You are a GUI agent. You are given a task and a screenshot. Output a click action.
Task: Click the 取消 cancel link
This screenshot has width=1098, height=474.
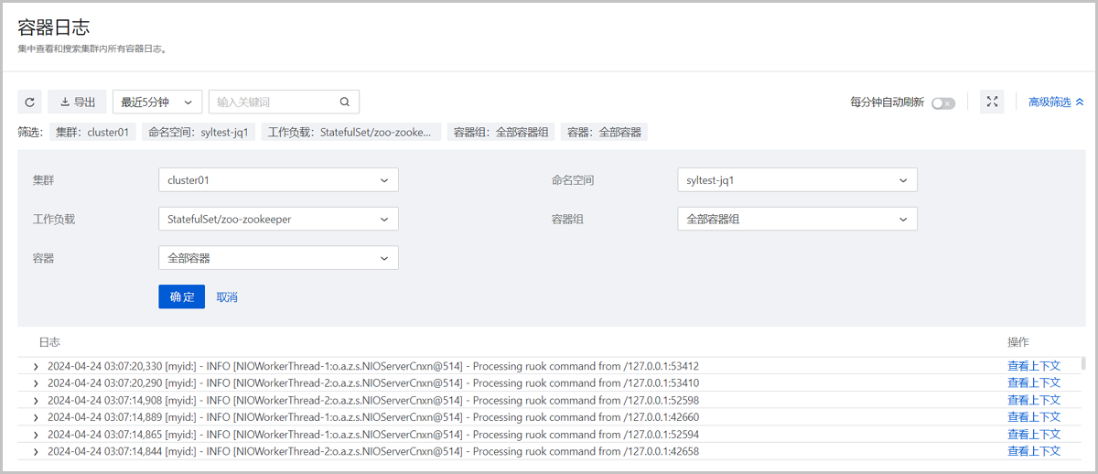tap(227, 297)
